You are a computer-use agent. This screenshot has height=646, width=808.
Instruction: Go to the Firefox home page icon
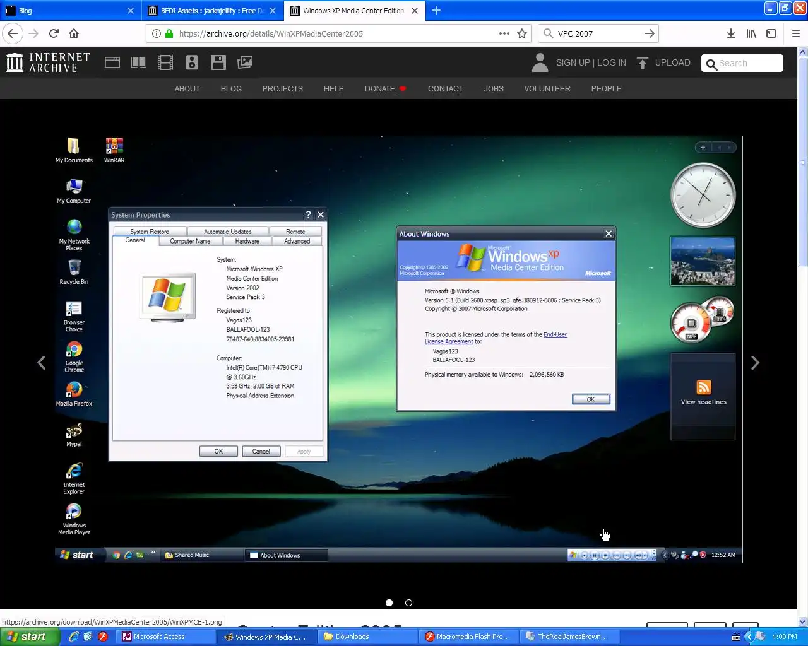tap(74, 33)
